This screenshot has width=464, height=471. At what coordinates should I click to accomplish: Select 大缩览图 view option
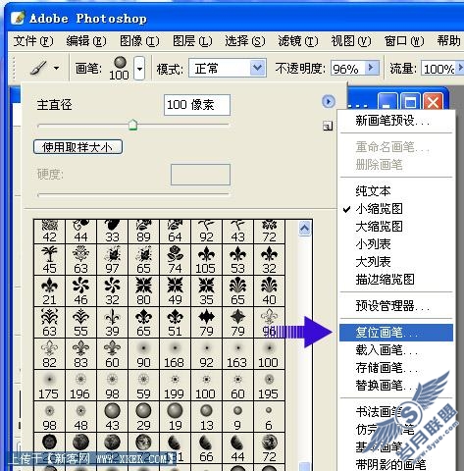(x=396, y=227)
